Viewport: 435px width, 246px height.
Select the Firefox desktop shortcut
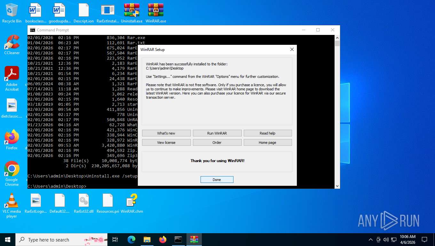point(12,140)
